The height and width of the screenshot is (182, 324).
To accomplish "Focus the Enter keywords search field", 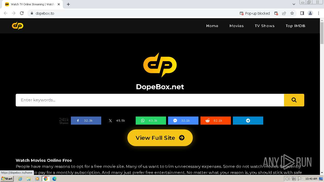I will [x=150, y=100].
